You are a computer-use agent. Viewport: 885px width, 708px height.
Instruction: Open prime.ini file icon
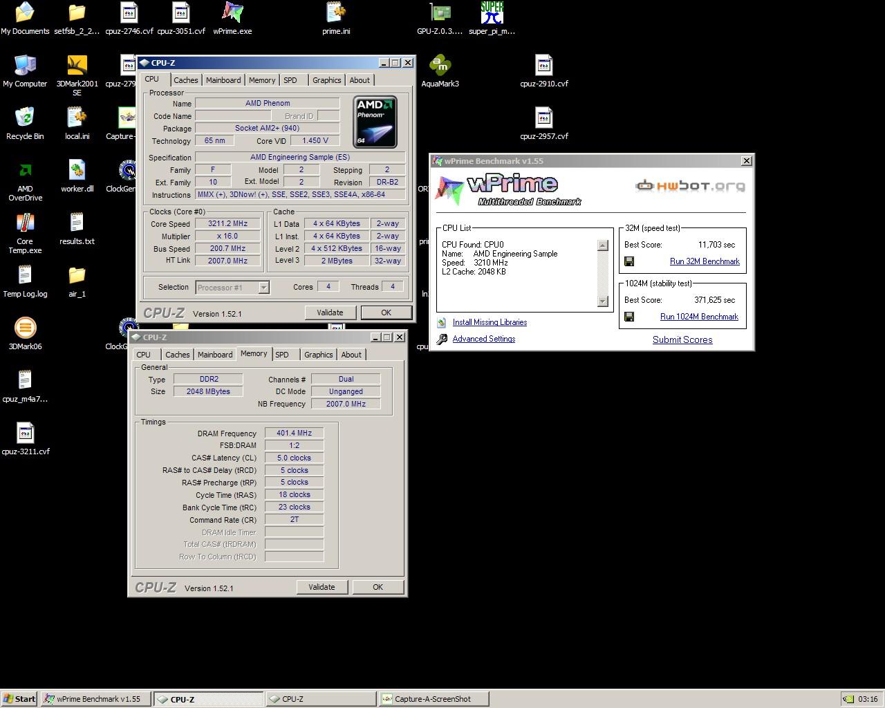click(336, 19)
